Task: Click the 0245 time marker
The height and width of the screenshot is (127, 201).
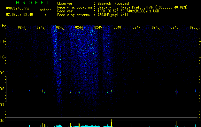Action: point(98,27)
